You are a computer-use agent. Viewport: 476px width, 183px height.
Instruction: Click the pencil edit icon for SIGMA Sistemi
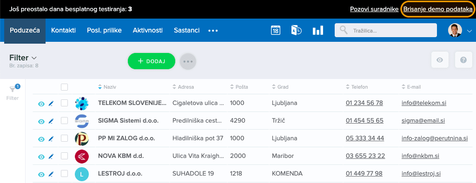51,121
